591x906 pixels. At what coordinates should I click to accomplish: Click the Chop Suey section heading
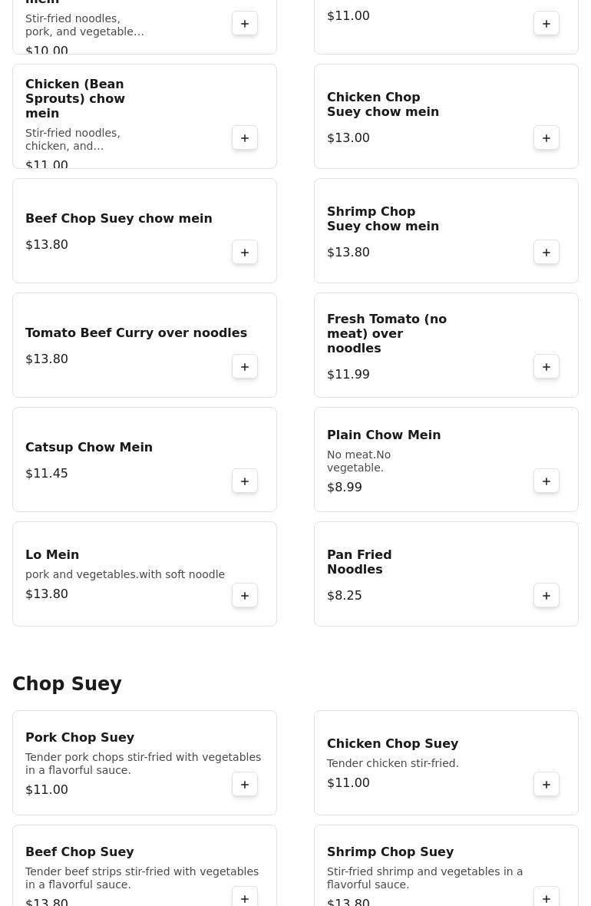67,684
